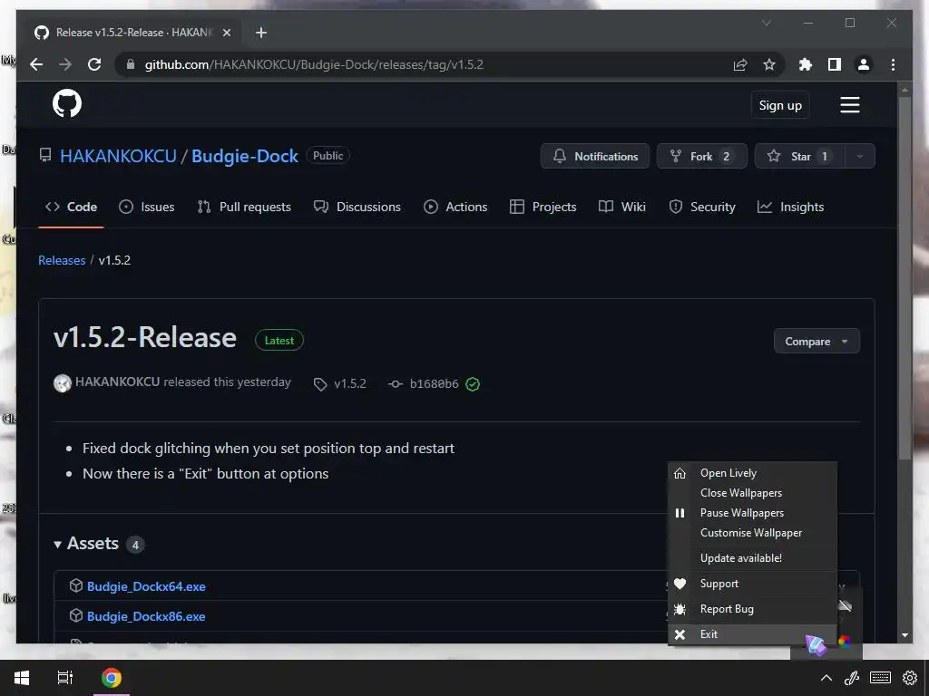
Task: Open touch keyboard from taskbar
Action: (x=880, y=678)
